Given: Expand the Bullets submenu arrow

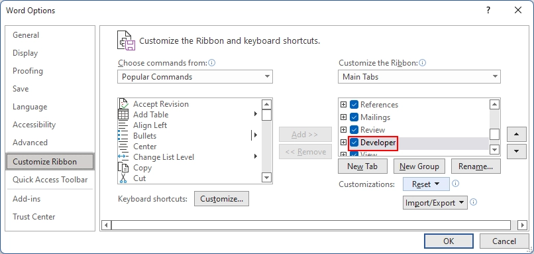Looking at the screenshot, I should (256, 135).
